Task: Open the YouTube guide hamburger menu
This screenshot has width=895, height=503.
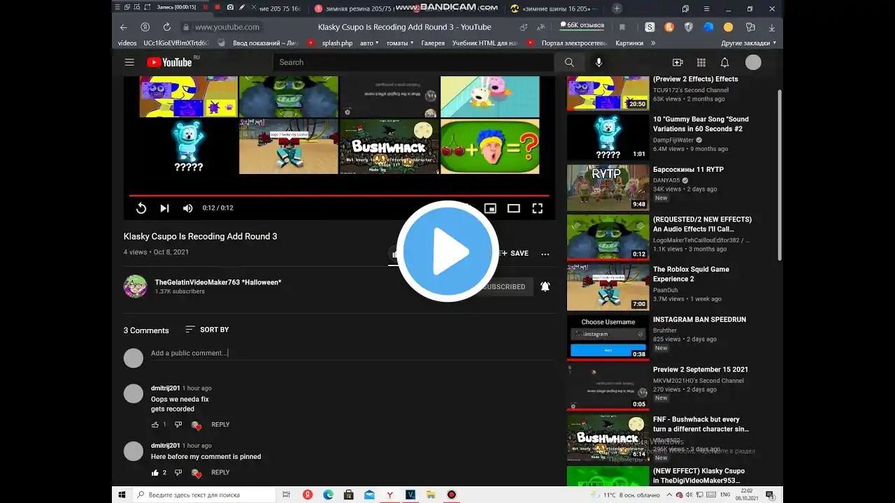Action: point(129,62)
